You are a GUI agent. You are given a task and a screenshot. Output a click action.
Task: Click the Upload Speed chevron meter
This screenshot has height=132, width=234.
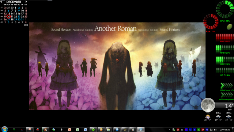[227, 86]
